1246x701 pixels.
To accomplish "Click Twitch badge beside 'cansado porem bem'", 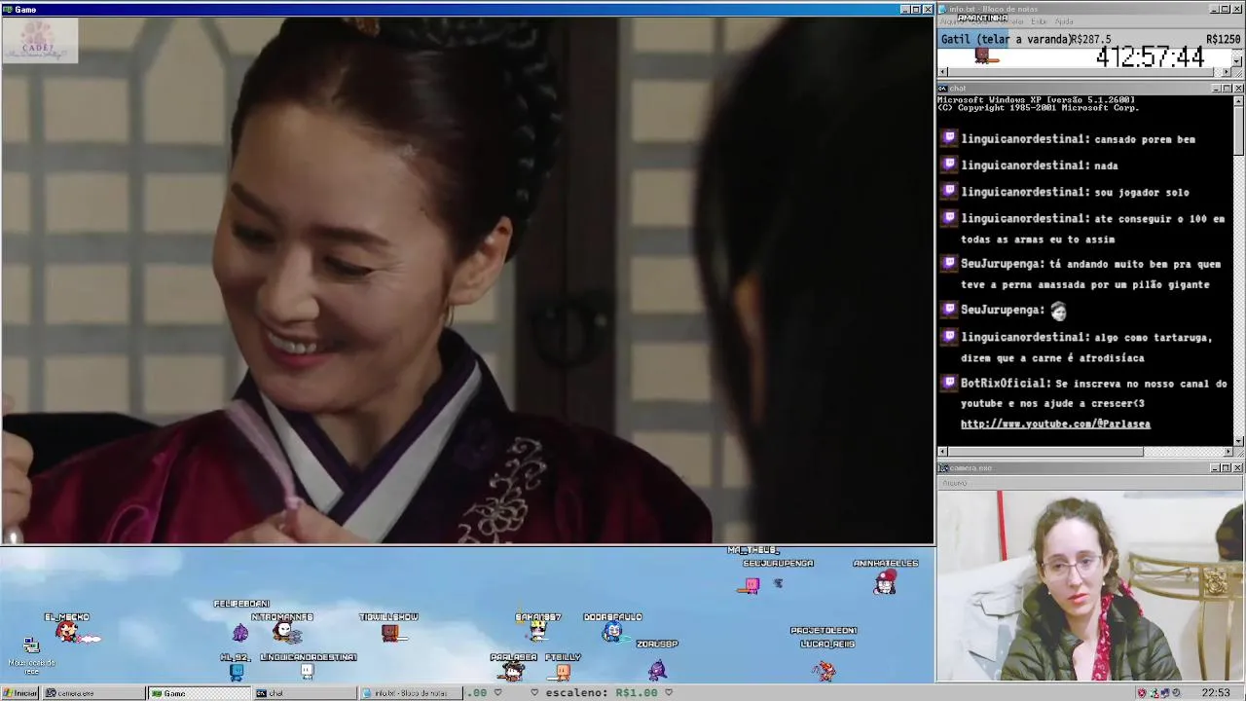I will click(x=949, y=138).
